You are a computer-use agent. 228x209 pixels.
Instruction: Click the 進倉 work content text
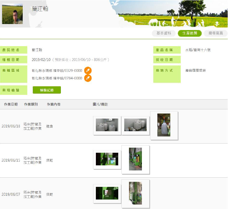pos(50,126)
